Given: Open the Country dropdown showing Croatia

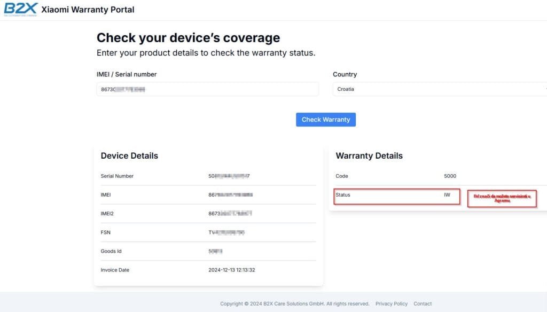Looking at the screenshot, I should point(440,89).
